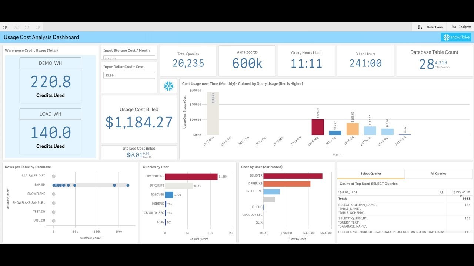This screenshot has height=266, width=474.
Task: Open the smart search selection tool
Action: point(6,27)
